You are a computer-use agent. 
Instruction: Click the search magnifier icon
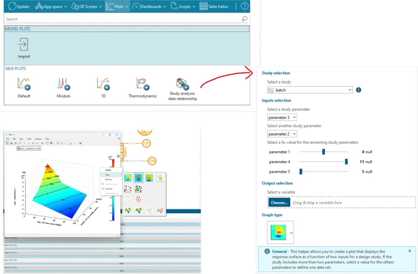(244, 19)
